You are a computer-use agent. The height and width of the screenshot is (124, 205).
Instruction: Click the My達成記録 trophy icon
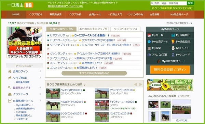point(173,42)
